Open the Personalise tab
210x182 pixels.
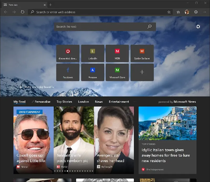coord(41,102)
